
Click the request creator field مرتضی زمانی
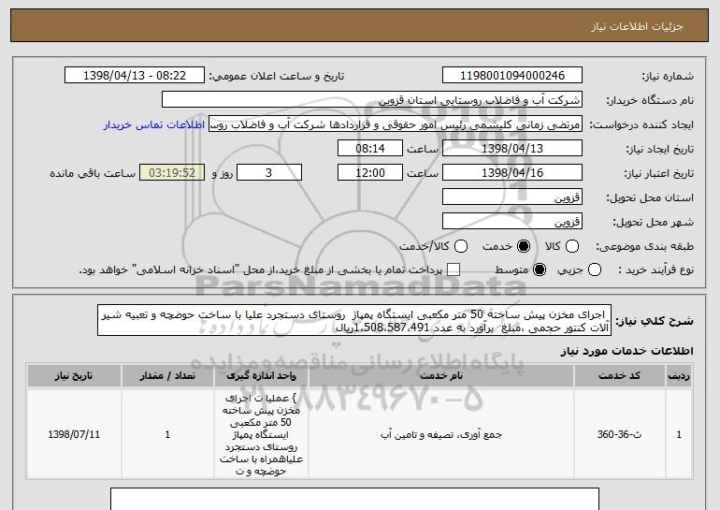pos(396,124)
